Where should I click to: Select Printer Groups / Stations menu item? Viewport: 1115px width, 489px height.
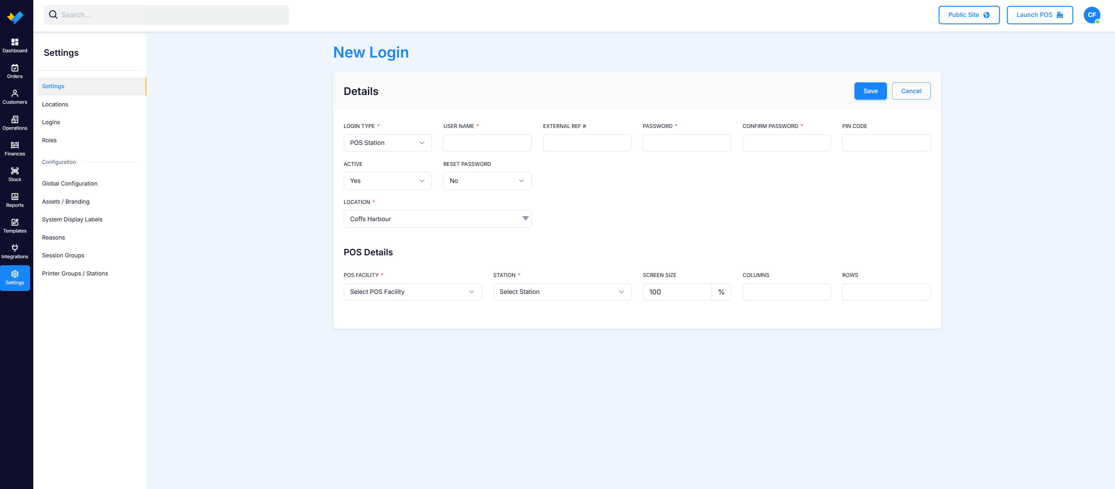[75, 273]
